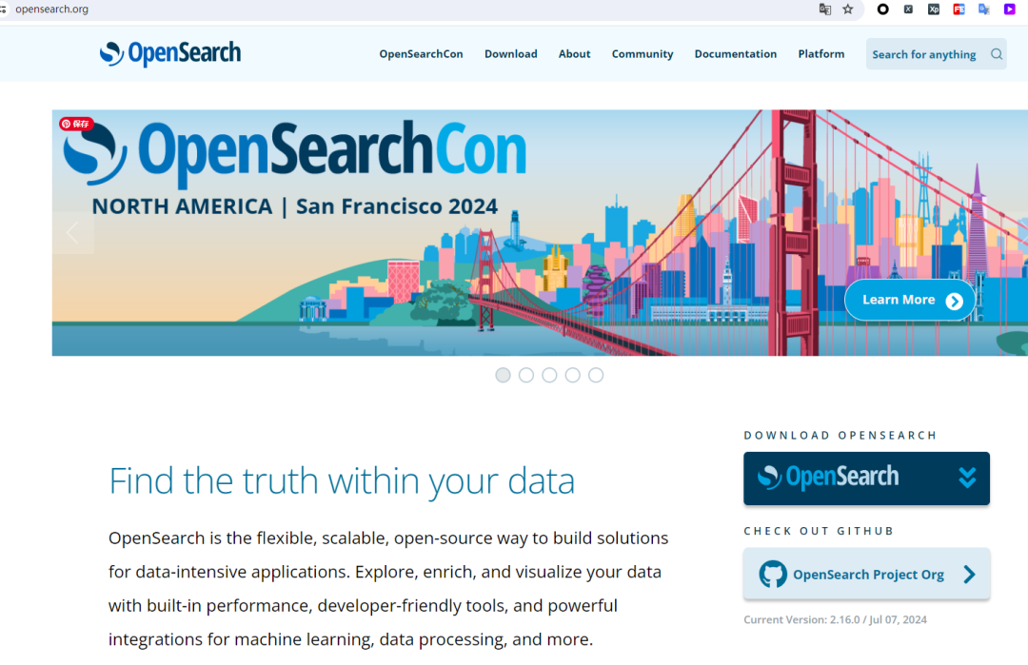Open the Documentation menu
Viewport: 1028px width, 665px height.
click(x=736, y=53)
